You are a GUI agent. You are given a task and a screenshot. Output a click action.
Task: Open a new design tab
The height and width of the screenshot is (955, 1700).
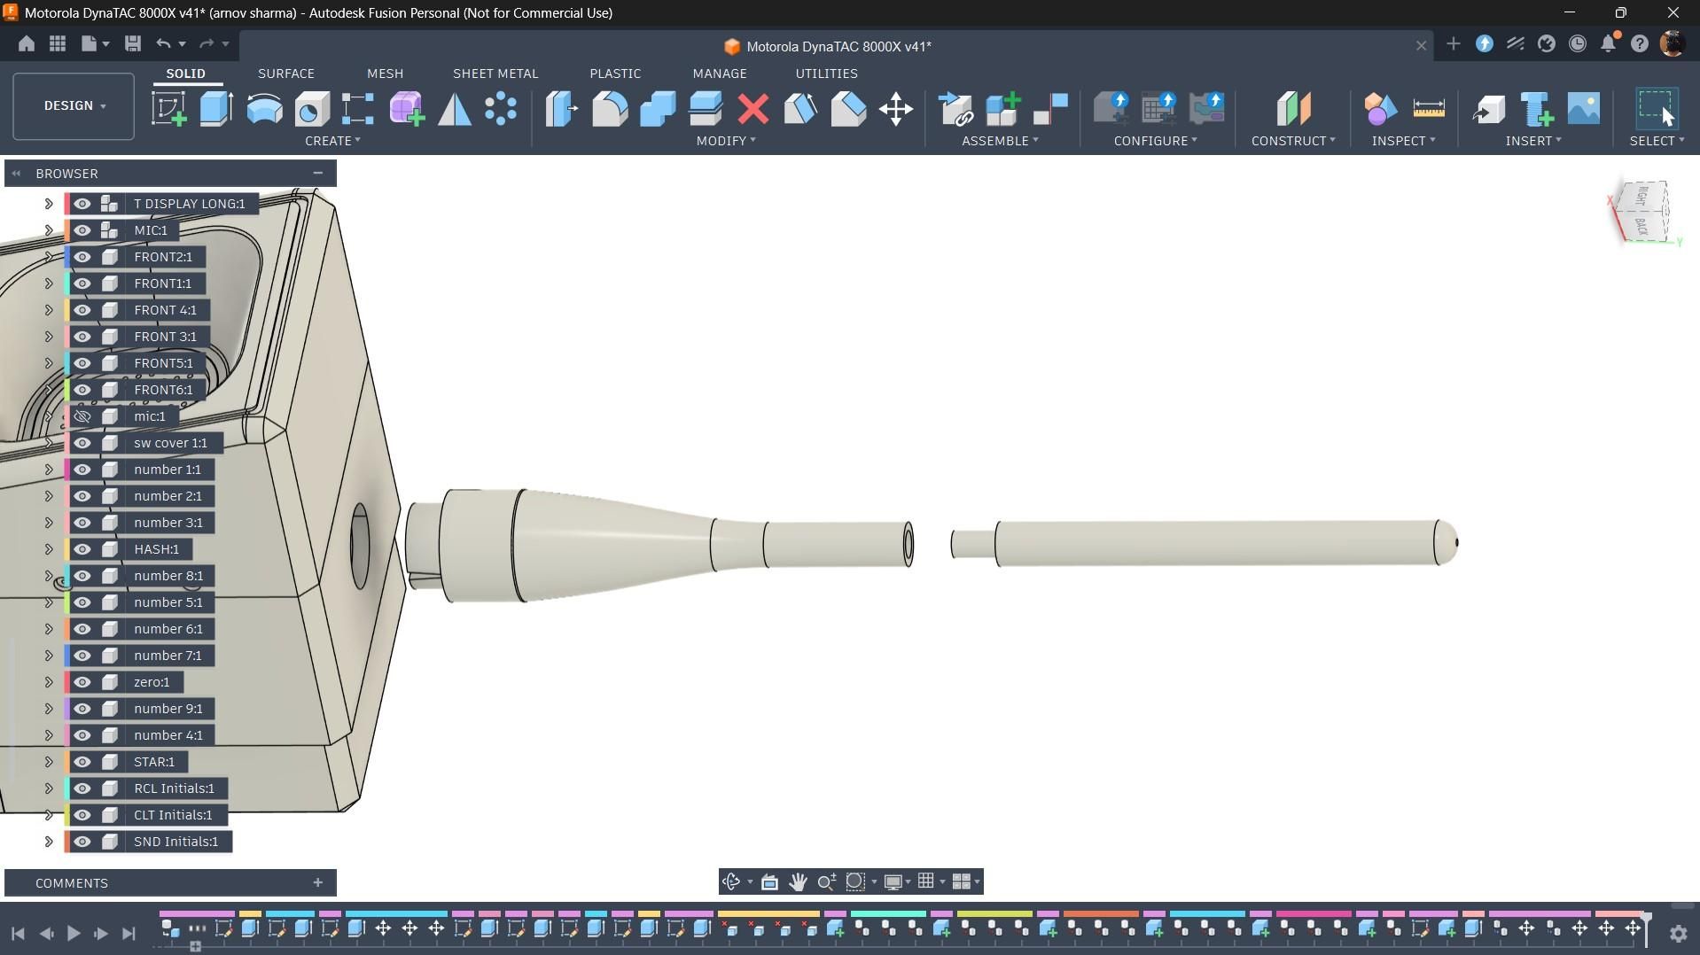click(1453, 43)
